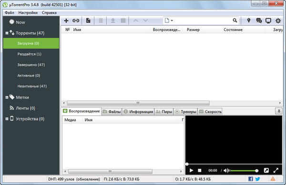Screen dimensions: 286x185
Task: Click Add Torrent from URL link icon
Action: click(76, 21)
